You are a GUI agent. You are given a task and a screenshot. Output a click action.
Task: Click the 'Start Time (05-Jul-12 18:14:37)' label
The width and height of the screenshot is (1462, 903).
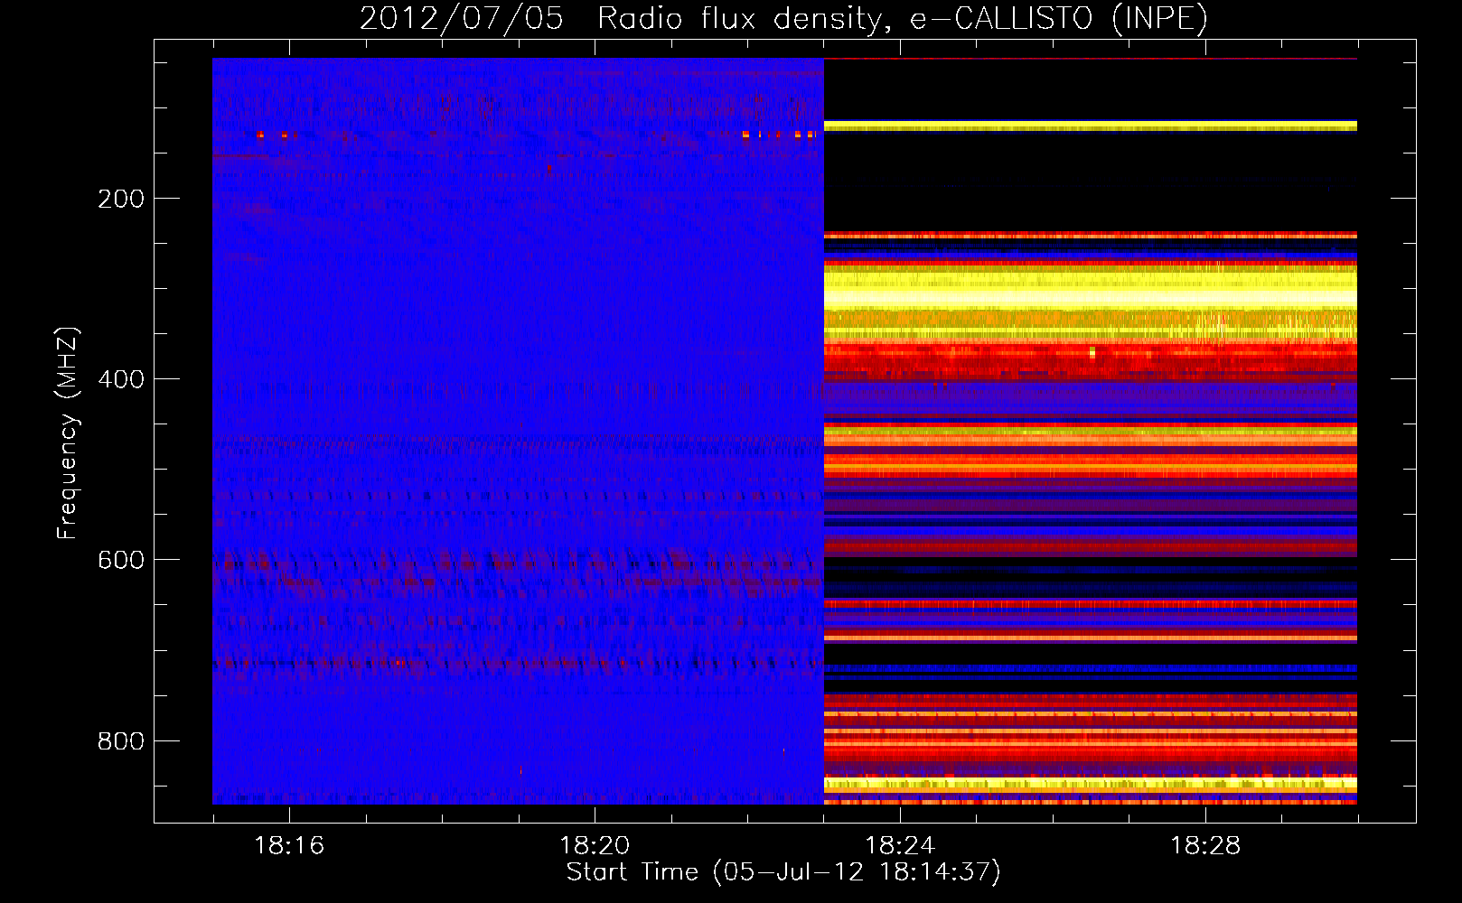(783, 872)
